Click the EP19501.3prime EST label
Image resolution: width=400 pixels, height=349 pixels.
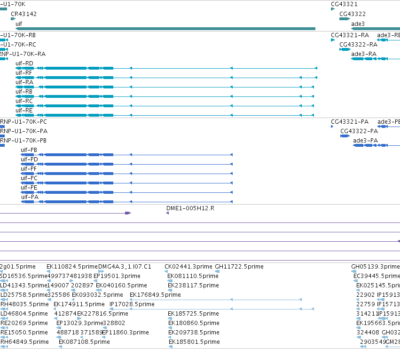117,276
